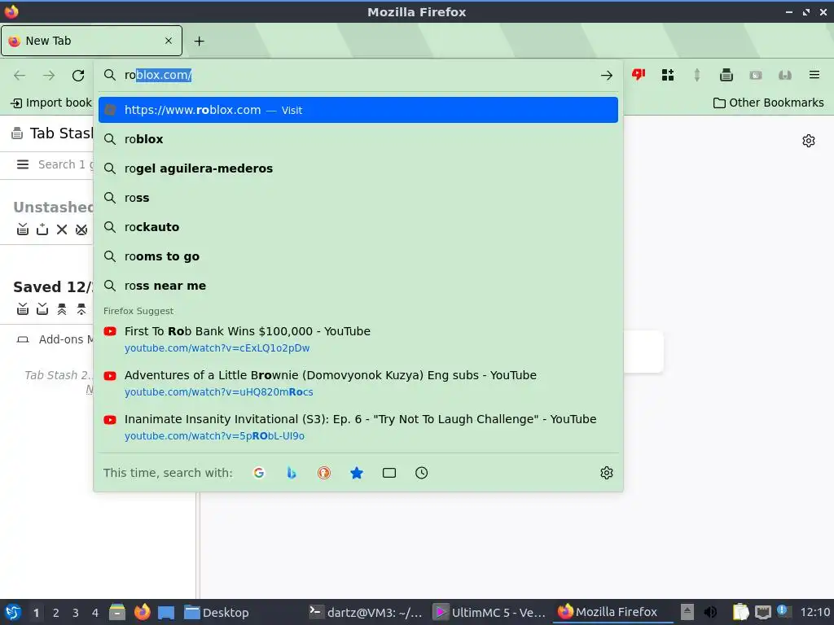The height and width of the screenshot is (625, 834).
Task: Close unstashed tabs with X icon
Action: point(62,229)
